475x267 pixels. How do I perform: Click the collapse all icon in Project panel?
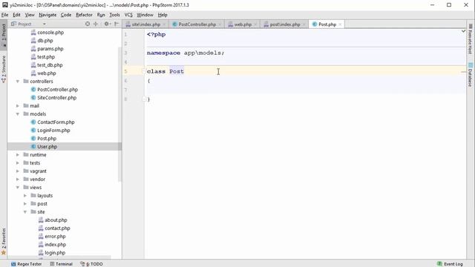(96, 24)
